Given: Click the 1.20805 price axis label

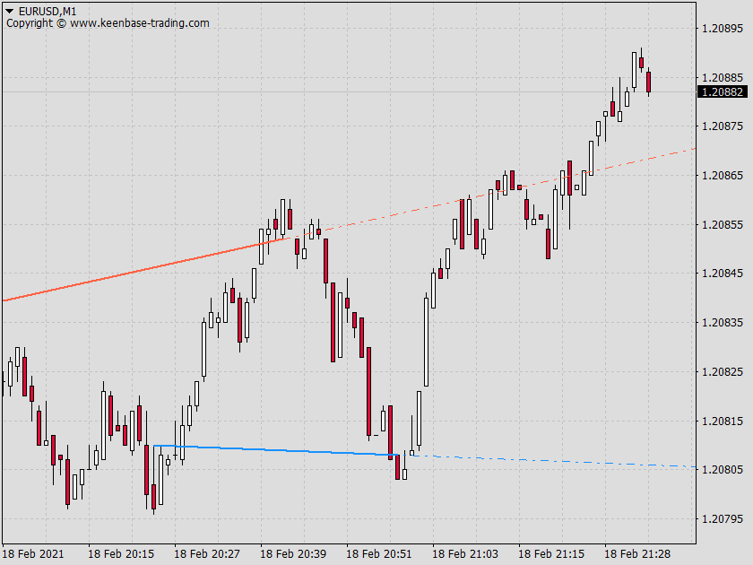Looking at the screenshot, I should [x=723, y=469].
